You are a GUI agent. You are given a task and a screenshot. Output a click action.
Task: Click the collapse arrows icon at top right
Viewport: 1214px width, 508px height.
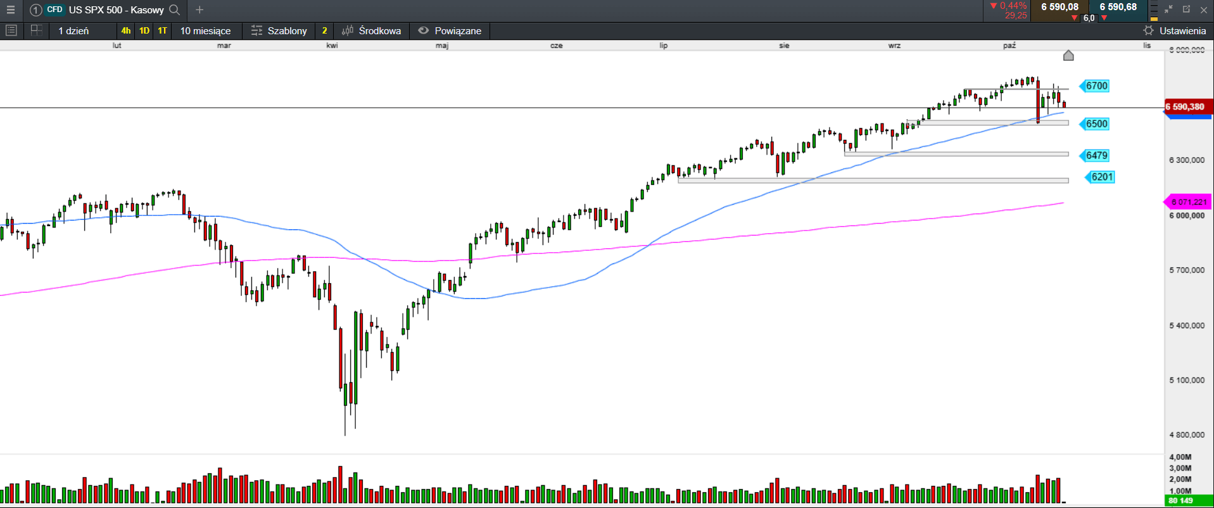tap(1168, 10)
